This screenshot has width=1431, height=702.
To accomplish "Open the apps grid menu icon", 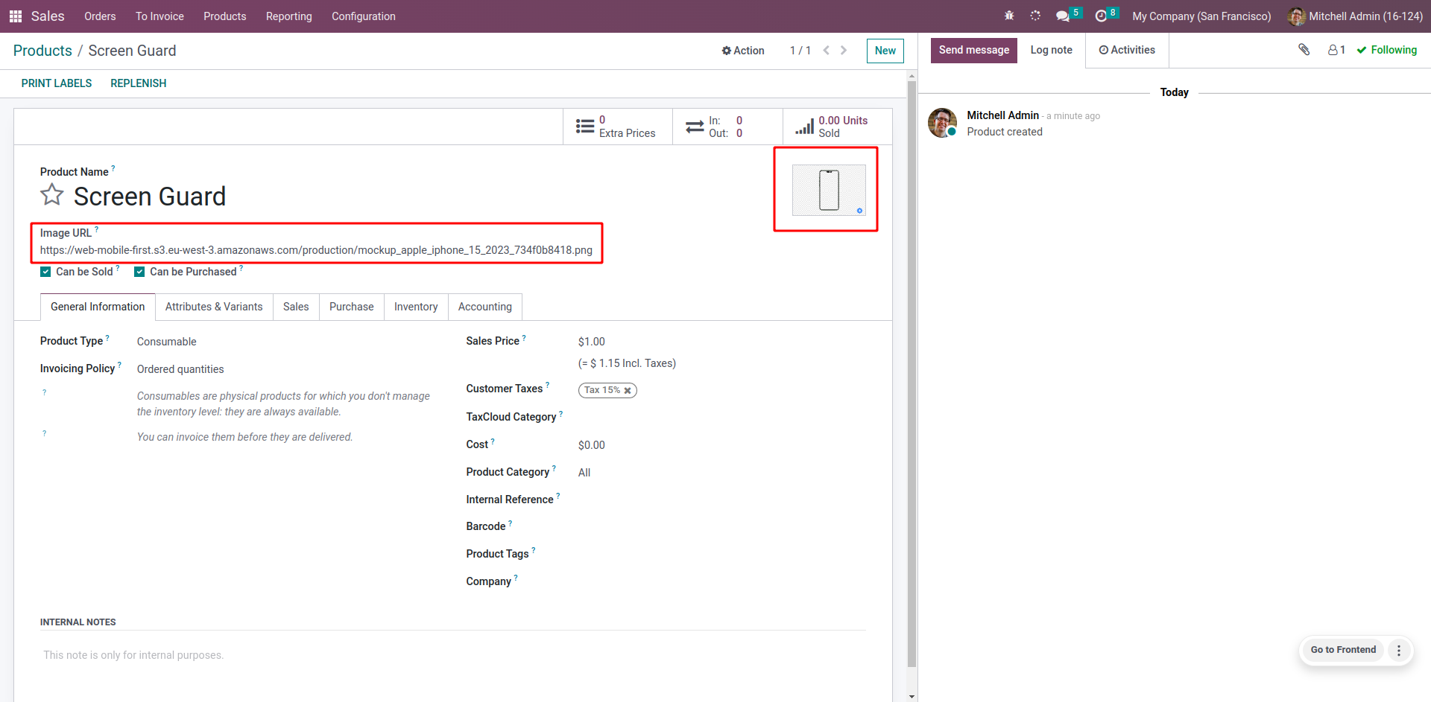I will (16, 16).
